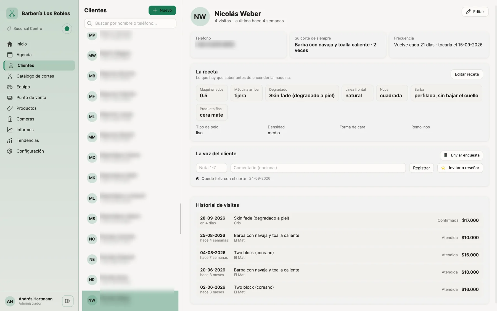Click the Punto de venta cash icon
This screenshot has height=311, width=497.
(x=10, y=98)
